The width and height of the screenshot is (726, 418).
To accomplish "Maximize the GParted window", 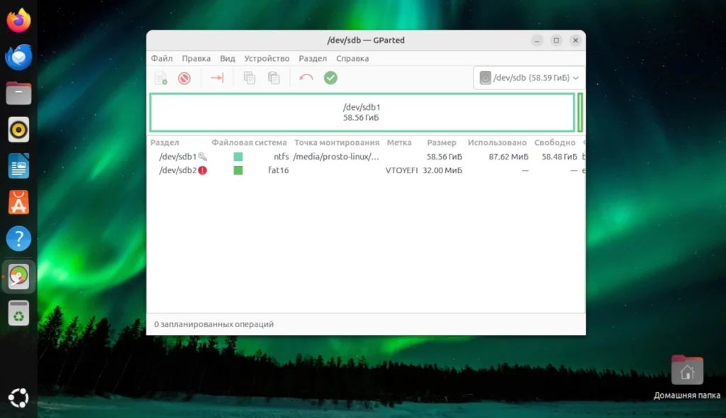I will click(x=556, y=40).
